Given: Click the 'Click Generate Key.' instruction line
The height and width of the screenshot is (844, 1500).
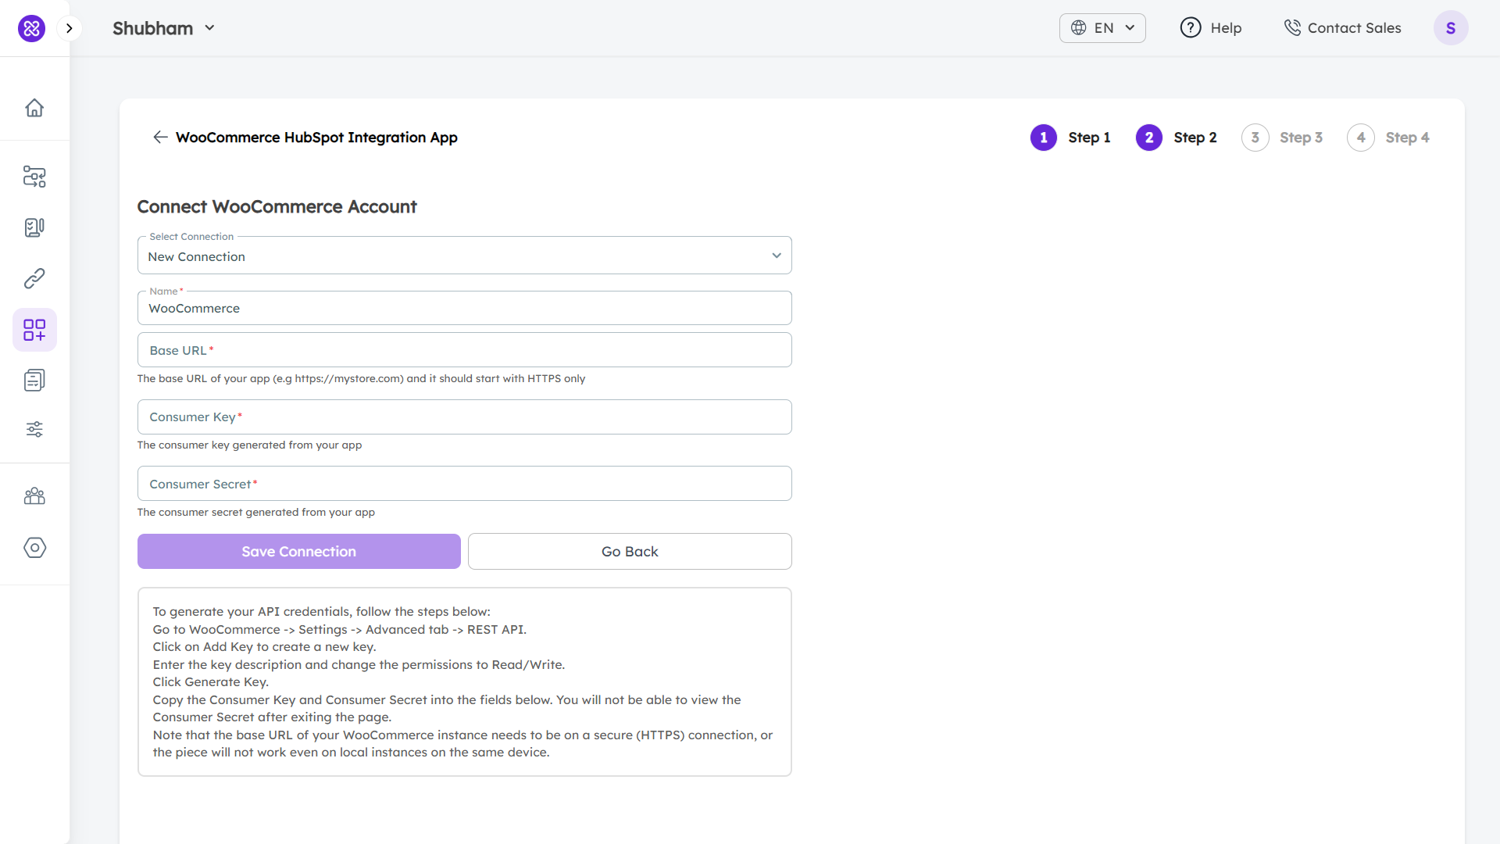Looking at the screenshot, I should click(x=210, y=682).
